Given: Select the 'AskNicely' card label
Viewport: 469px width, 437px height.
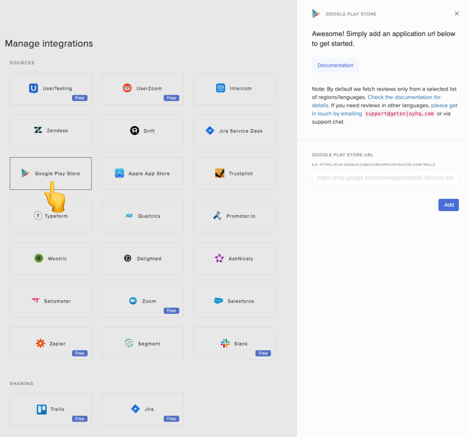Looking at the screenshot, I should click(x=241, y=259).
